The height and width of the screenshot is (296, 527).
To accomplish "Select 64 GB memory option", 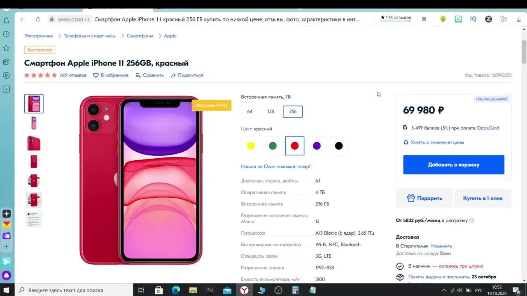I will point(250,111).
